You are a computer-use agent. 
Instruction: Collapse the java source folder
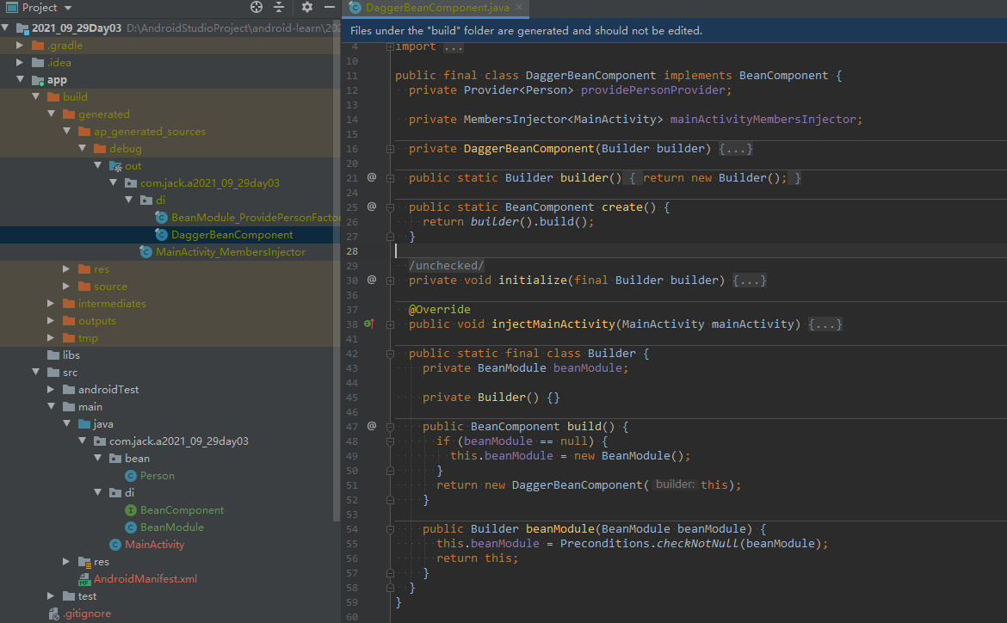click(x=67, y=424)
